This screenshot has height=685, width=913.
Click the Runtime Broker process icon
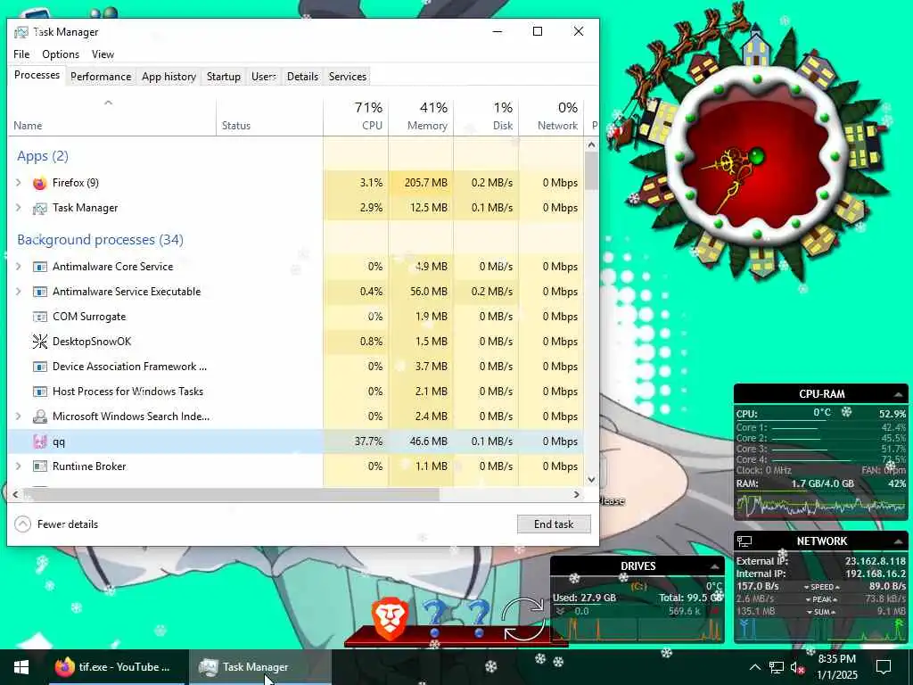[x=39, y=466]
